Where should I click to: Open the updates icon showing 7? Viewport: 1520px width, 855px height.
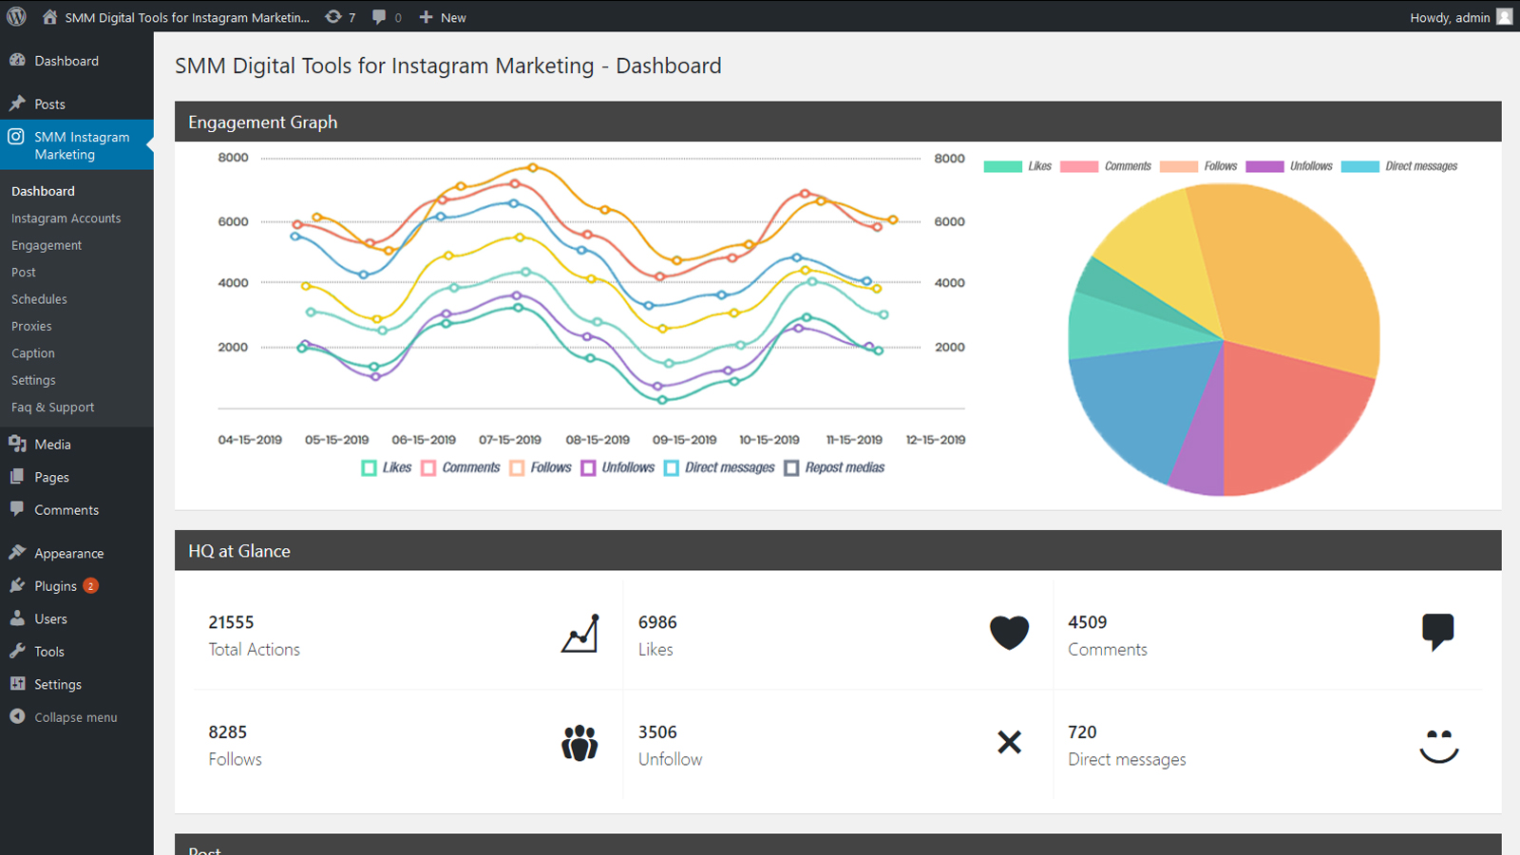click(333, 17)
